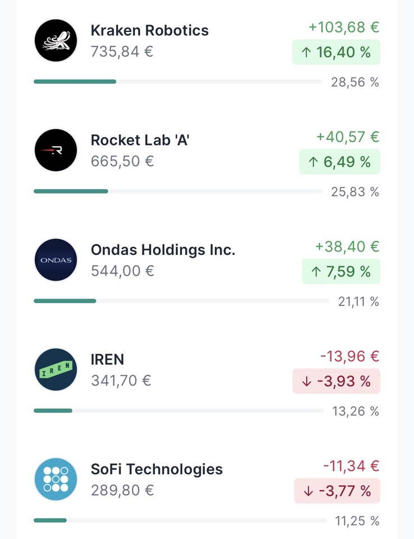The height and width of the screenshot is (539, 414).
Task: Tap the Ondas Holdings logo icon
Action: [56, 260]
